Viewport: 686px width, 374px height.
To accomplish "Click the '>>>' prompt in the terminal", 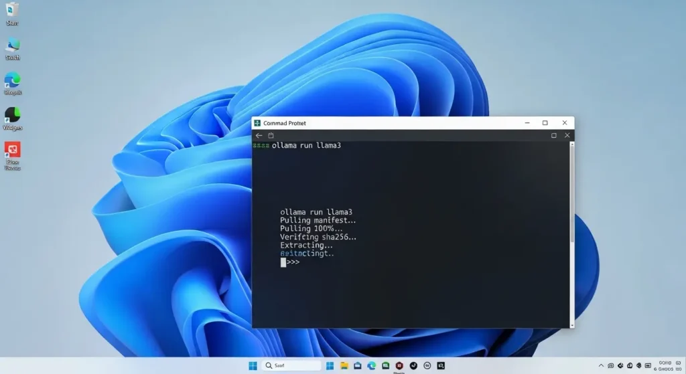I will (293, 262).
